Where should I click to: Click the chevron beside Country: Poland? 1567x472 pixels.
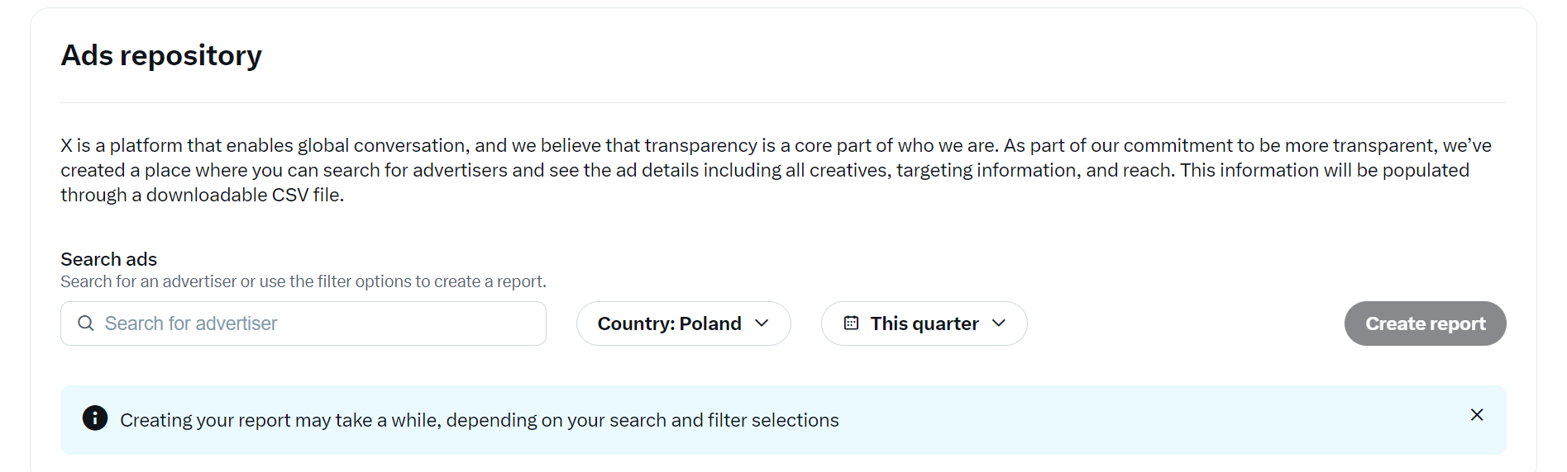[x=762, y=323]
